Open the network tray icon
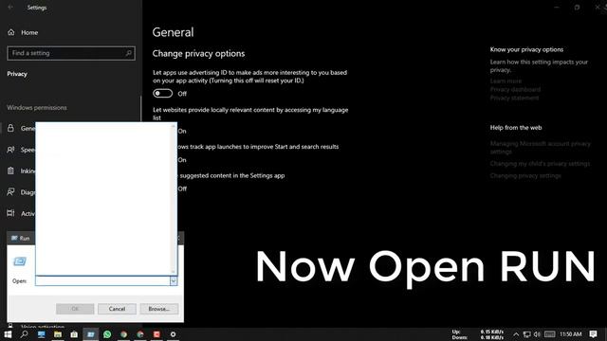 [527, 334]
